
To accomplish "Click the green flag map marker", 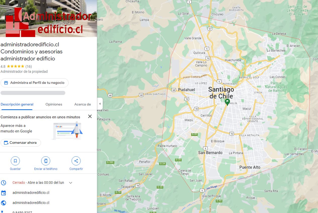I will [227, 102].
